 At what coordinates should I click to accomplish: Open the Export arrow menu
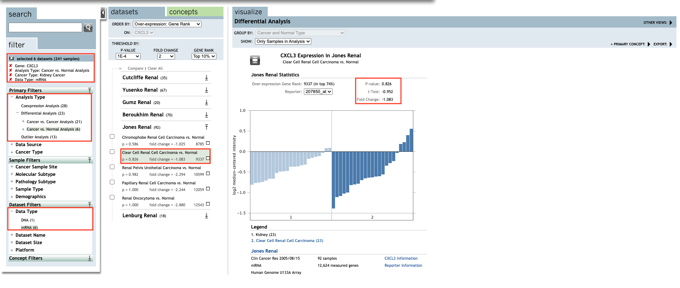(x=671, y=44)
